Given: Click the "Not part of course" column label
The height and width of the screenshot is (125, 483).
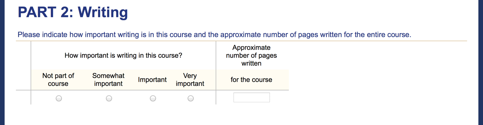Looking at the screenshot, I should coord(58,80).
